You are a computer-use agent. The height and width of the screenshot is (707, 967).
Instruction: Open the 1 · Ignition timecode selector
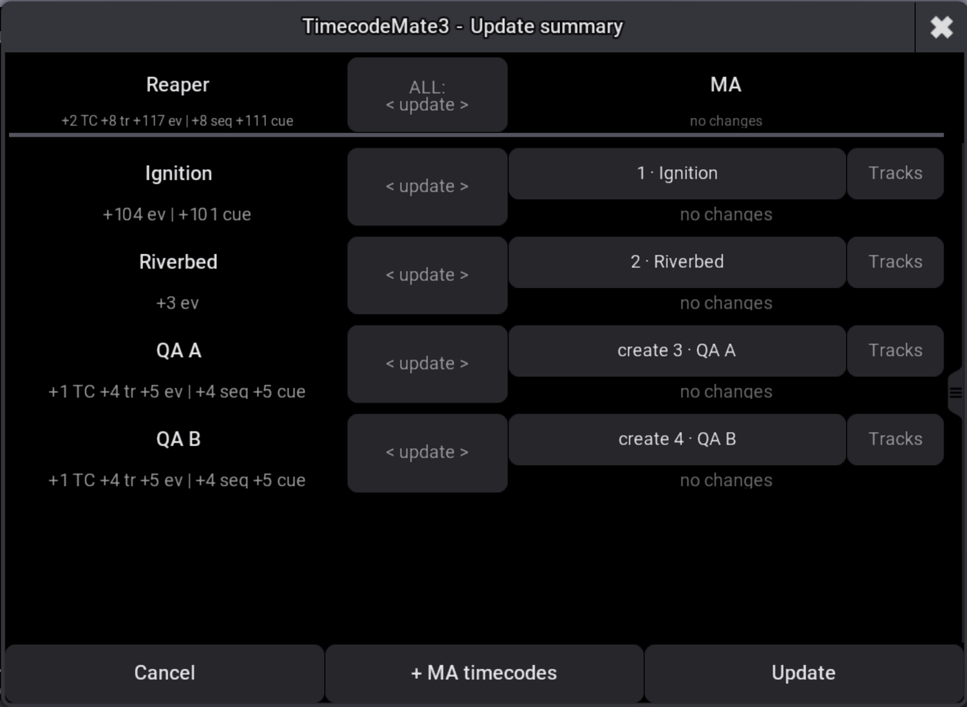[x=677, y=173]
